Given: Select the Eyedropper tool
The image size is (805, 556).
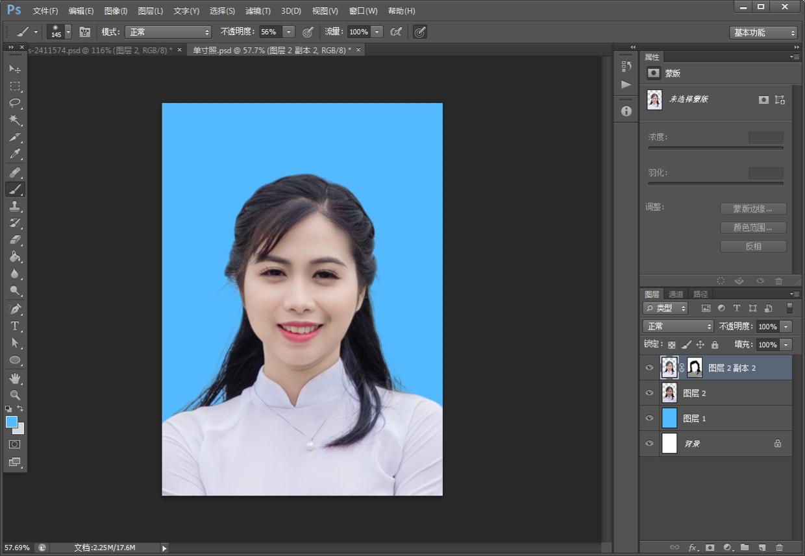Looking at the screenshot, I should [15, 154].
